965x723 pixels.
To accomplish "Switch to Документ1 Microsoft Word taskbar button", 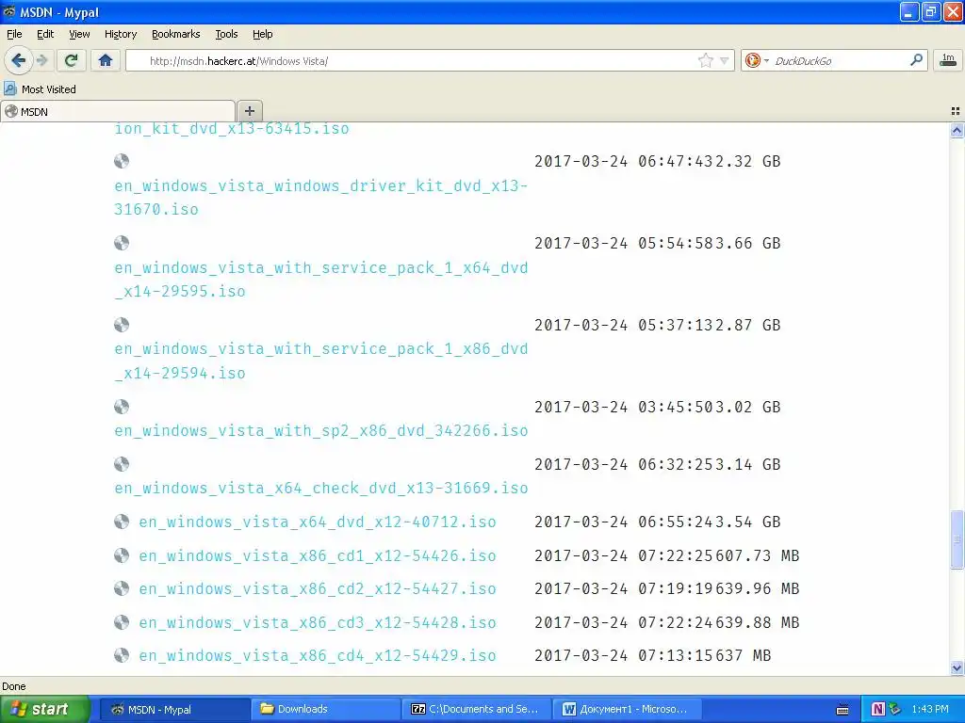I will 628,709.
